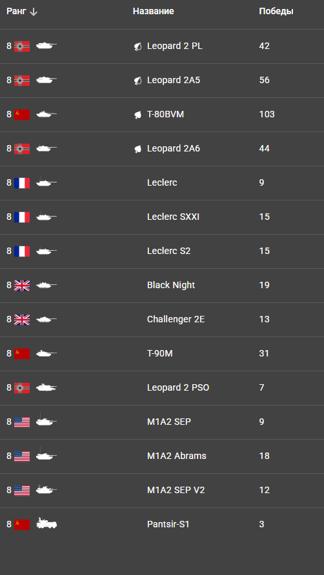This screenshot has height=575, width=324.
Task: Click the leaf icon beside Leopard 2 PL
Action: click(137, 46)
